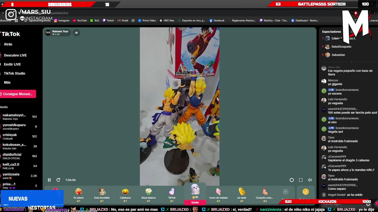Open Gmail bookmark
Viewport: 378px width, 212px height.
123,21
